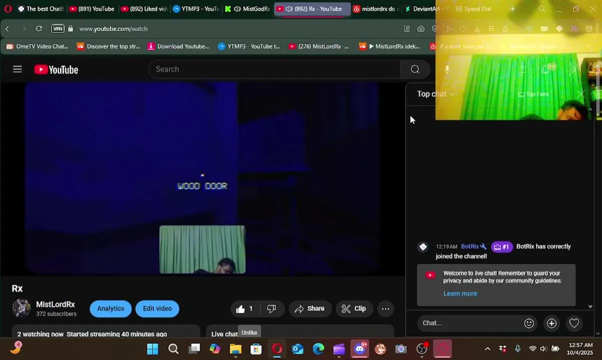This screenshot has height=360, width=602.
Task: Open MistLordRx idek... bookmark
Action: pyautogui.click(x=389, y=46)
